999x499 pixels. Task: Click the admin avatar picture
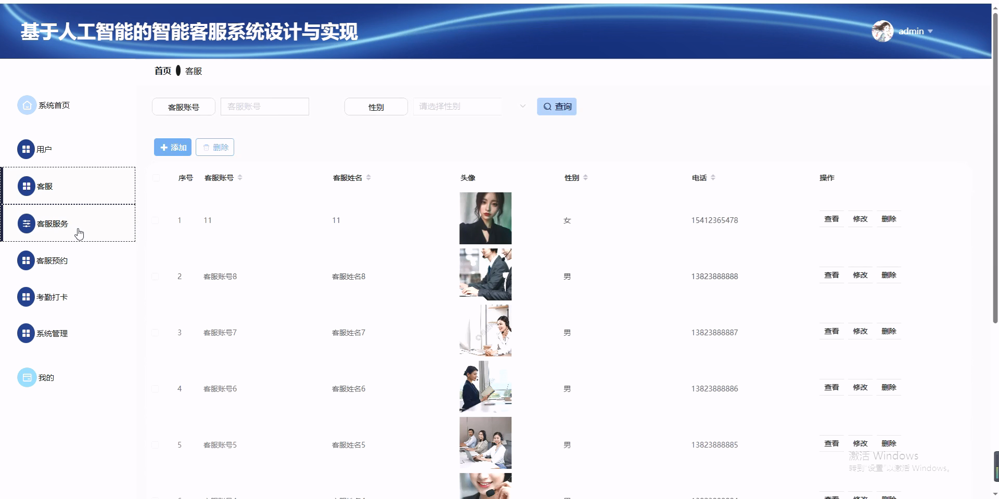click(882, 31)
